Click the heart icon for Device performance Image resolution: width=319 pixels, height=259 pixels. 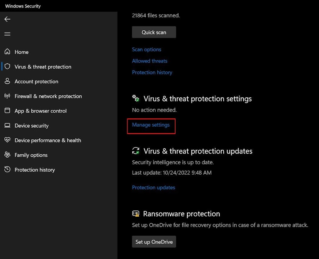pyautogui.click(x=7, y=140)
